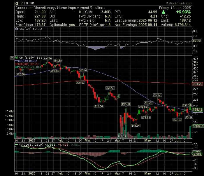Click the Low value 187.26
Screen dimensions: 204x176
40,20
